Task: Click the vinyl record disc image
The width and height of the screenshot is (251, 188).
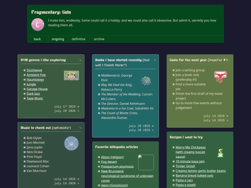Action: pyautogui.click(x=72, y=143)
